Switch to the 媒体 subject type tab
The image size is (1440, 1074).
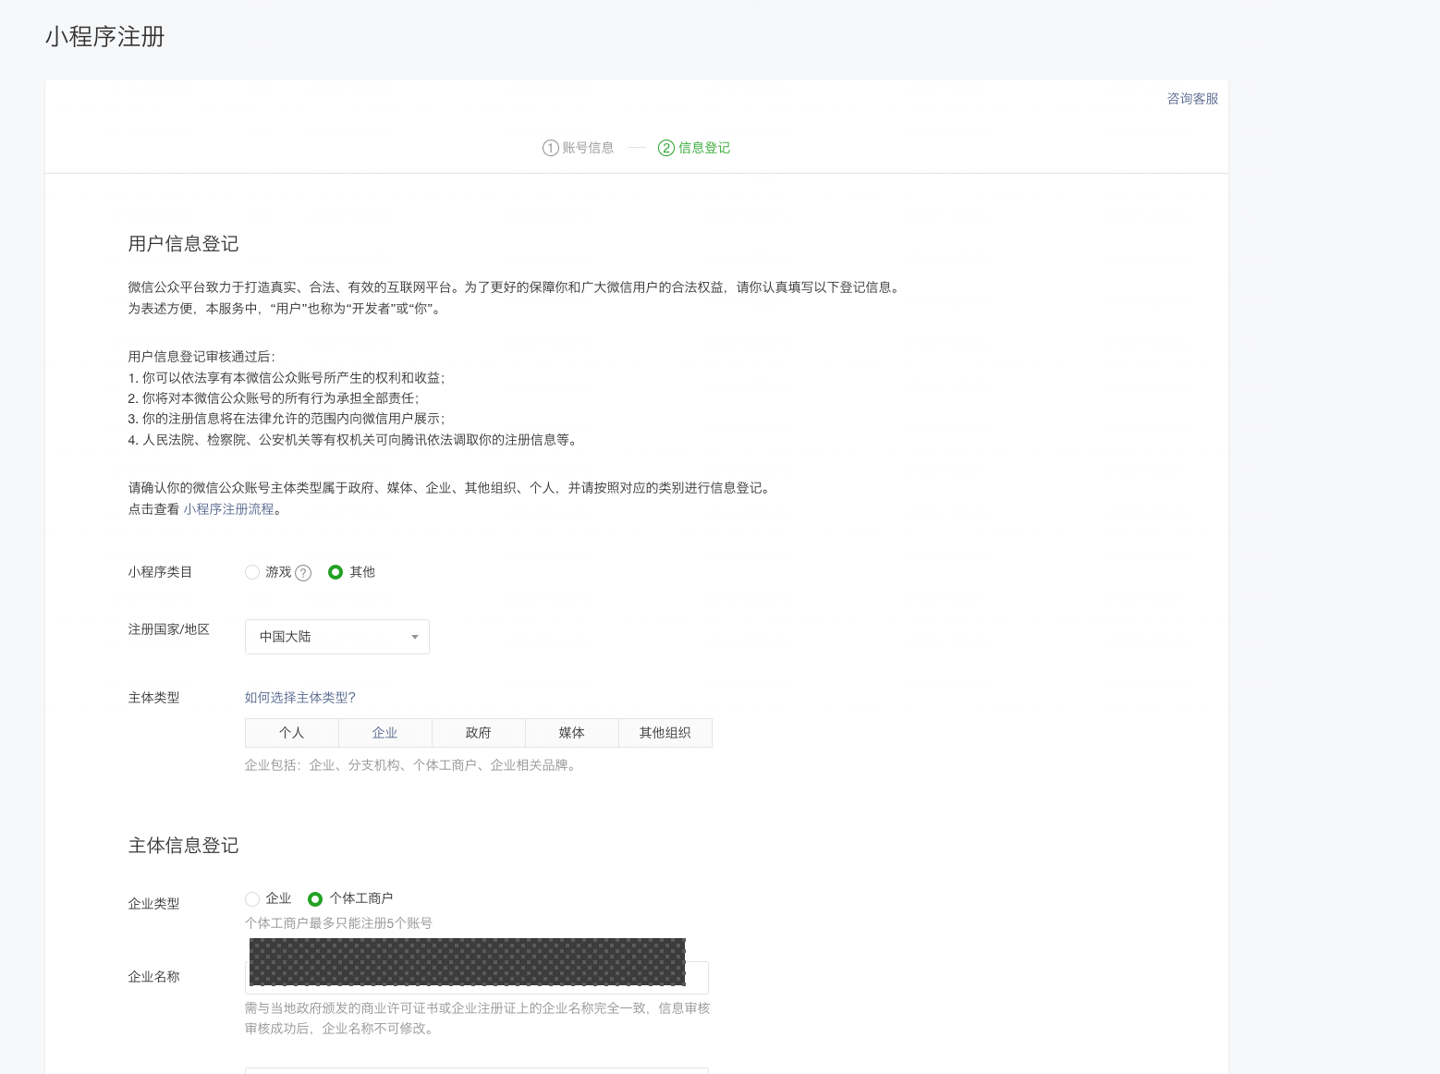coord(571,732)
